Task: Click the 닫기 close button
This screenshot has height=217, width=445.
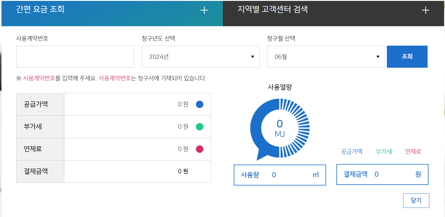Action: click(416, 201)
